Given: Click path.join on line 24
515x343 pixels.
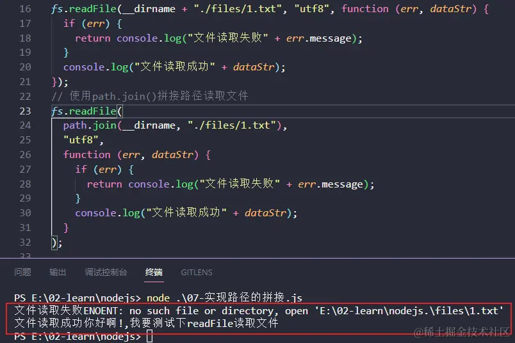Looking at the screenshot, I should tap(90, 125).
